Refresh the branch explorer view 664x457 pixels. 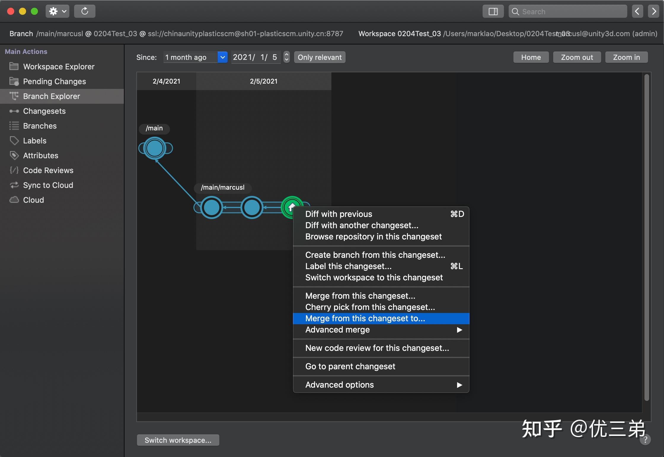(84, 11)
